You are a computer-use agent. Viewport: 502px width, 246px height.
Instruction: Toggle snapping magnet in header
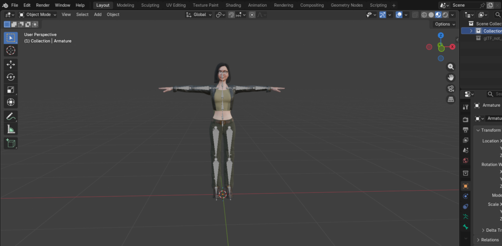coord(231,15)
